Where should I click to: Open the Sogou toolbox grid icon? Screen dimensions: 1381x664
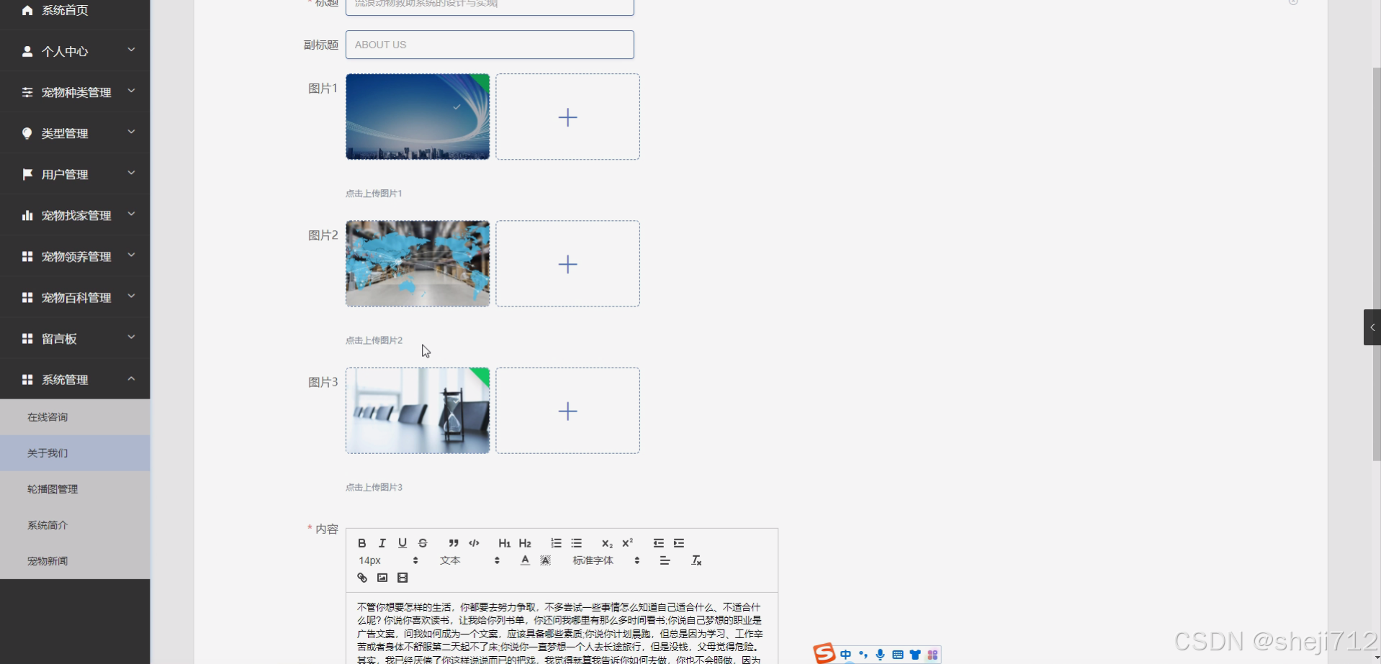[932, 655]
